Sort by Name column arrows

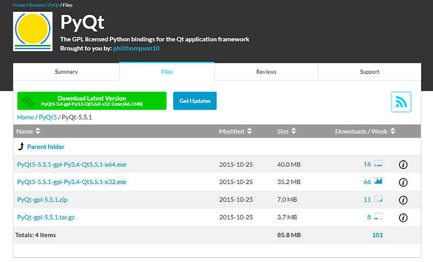(x=38, y=131)
